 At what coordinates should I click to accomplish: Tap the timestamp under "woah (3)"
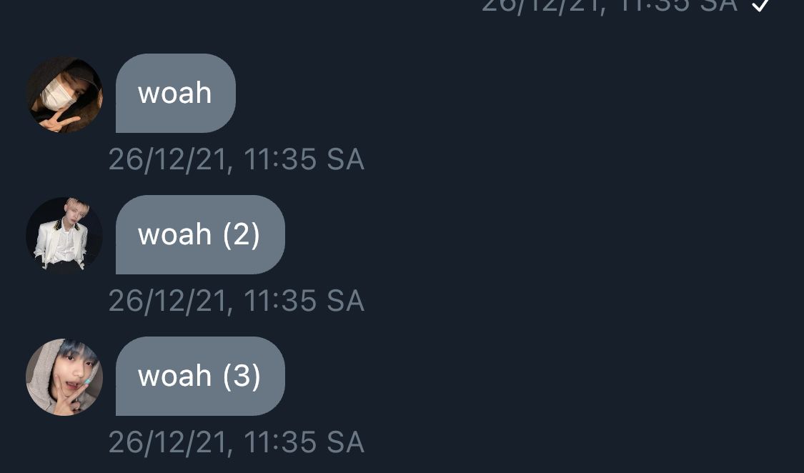point(237,442)
